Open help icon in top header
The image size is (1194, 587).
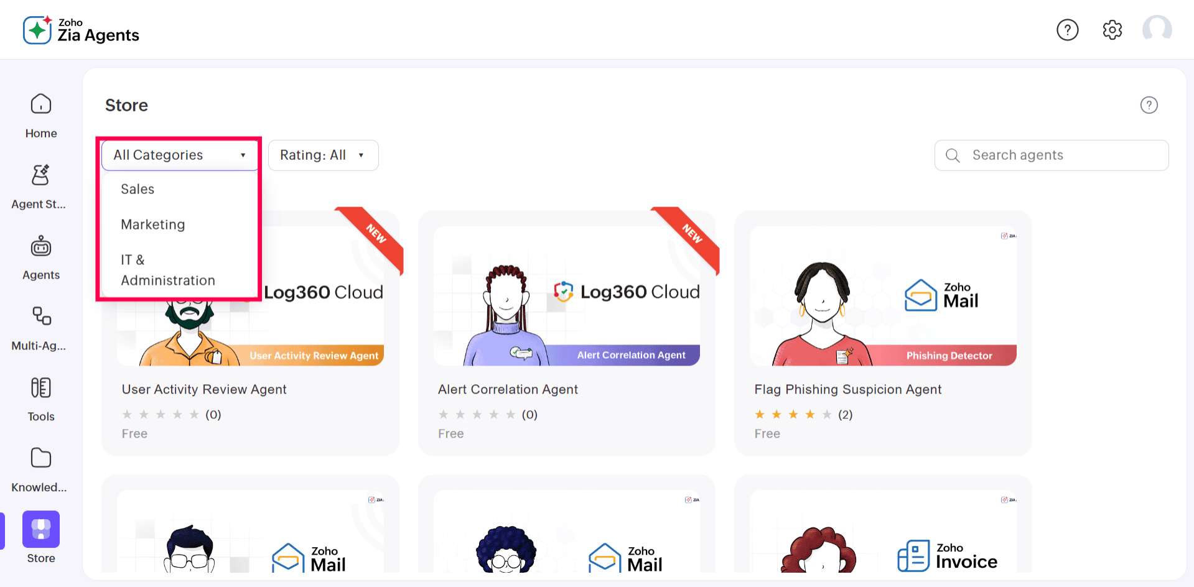(x=1067, y=30)
